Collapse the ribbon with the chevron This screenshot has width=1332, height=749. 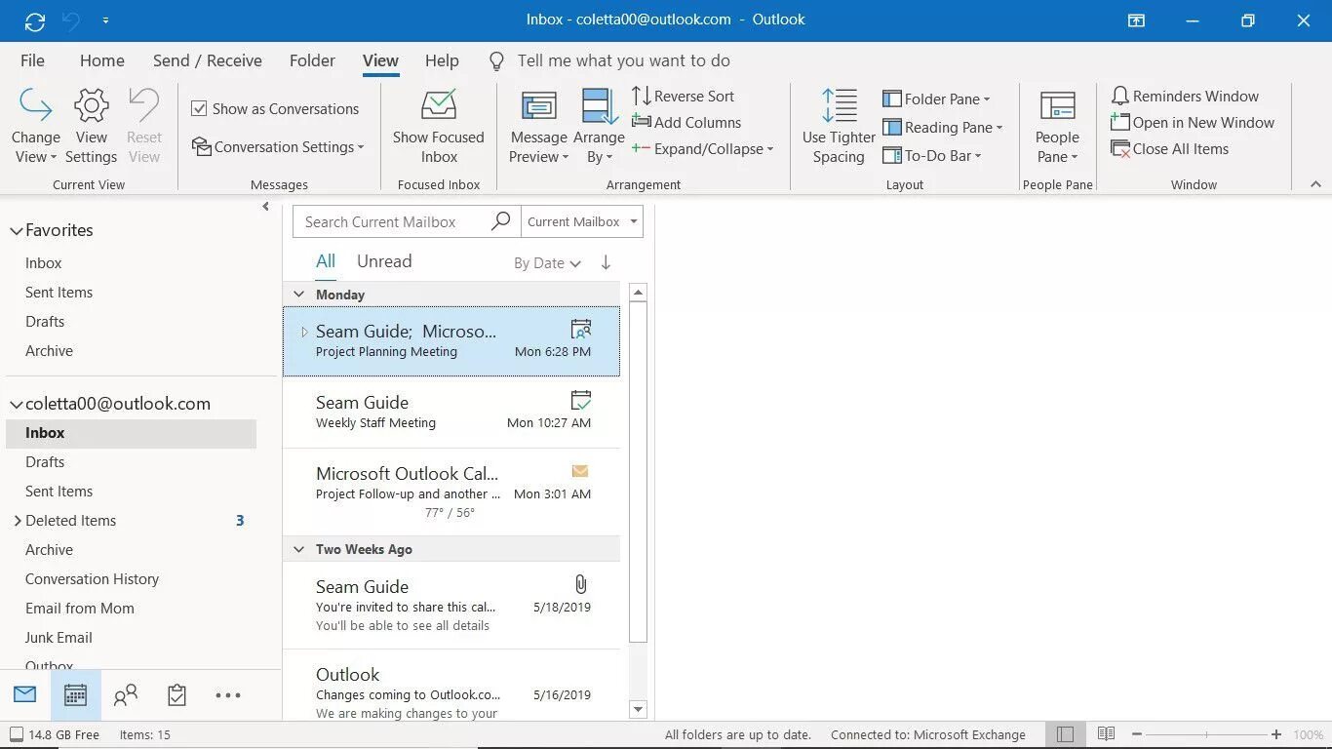point(1315,184)
